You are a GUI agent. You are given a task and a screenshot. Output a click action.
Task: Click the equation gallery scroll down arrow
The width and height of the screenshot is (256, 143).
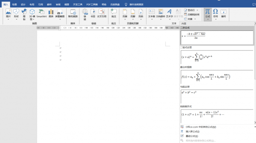(x=255, y=123)
